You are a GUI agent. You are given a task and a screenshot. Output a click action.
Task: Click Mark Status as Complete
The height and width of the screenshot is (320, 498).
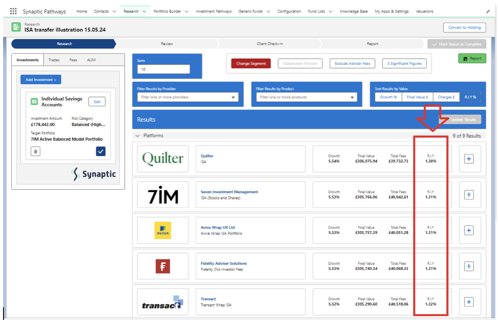tap(457, 44)
